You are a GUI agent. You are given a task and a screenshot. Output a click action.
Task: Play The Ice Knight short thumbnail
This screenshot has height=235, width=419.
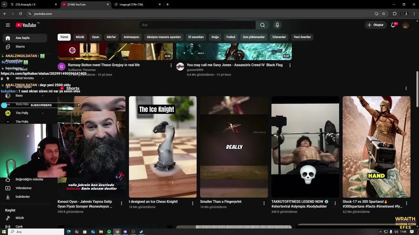coord(163,147)
